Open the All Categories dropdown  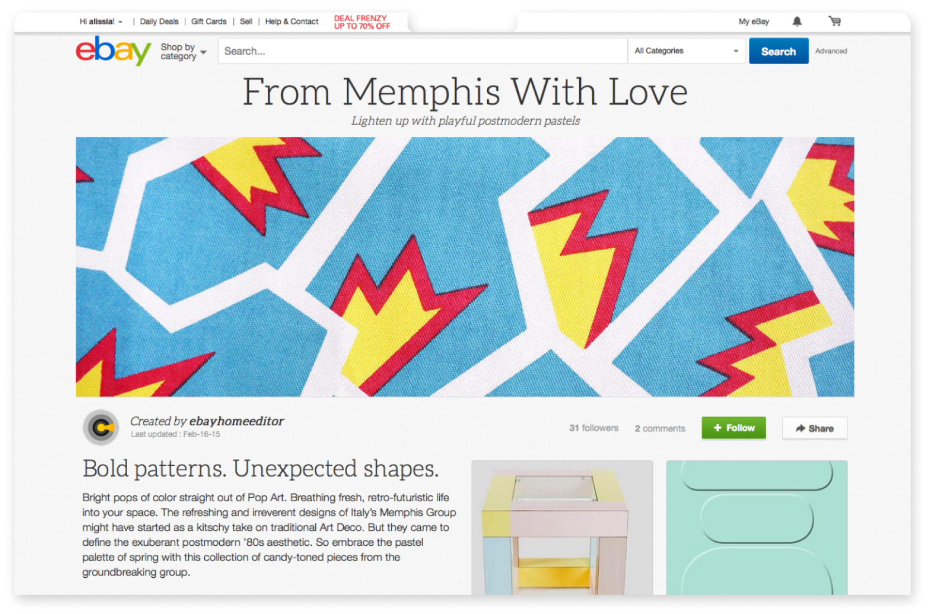686,51
